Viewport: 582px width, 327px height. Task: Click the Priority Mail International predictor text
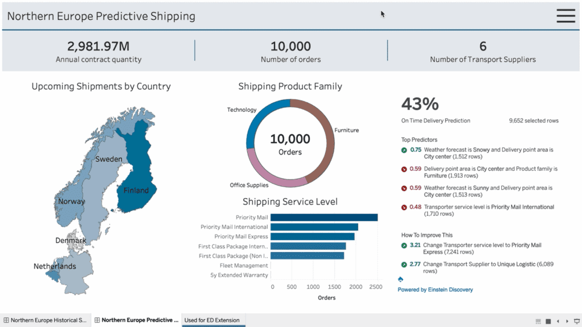[x=489, y=210]
